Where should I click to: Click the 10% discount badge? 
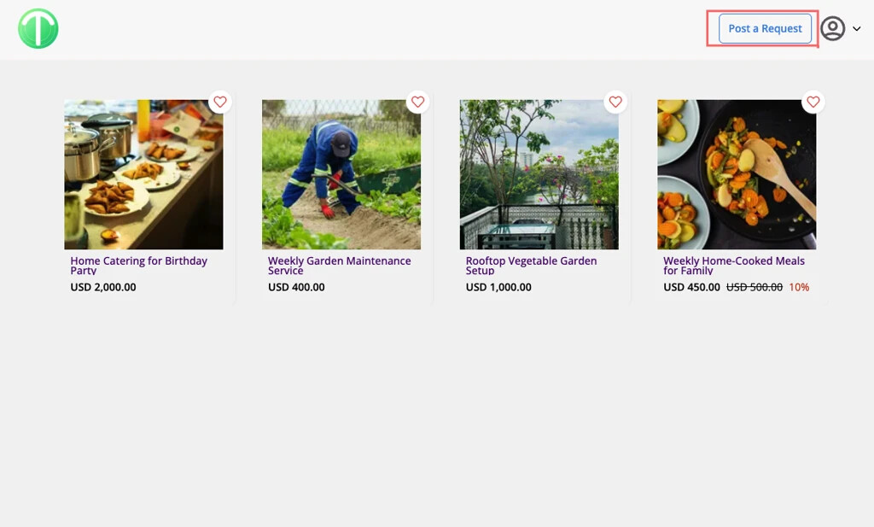pos(799,287)
